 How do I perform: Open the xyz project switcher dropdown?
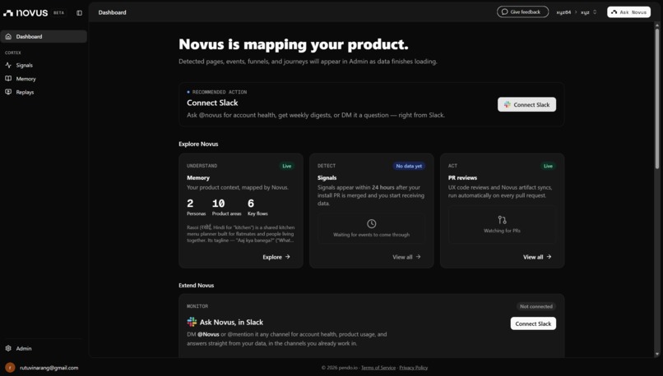(589, 12)
